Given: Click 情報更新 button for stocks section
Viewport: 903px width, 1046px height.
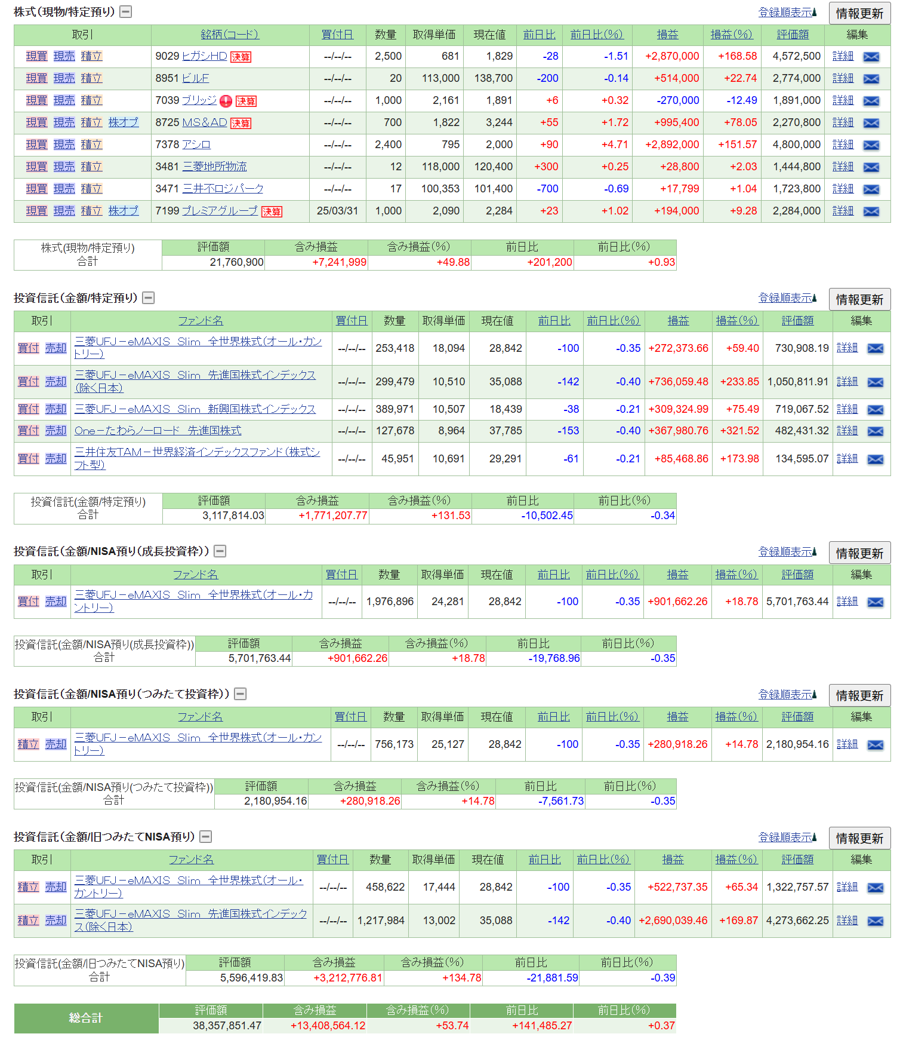Looking at the screenshot, I should 859,13.
